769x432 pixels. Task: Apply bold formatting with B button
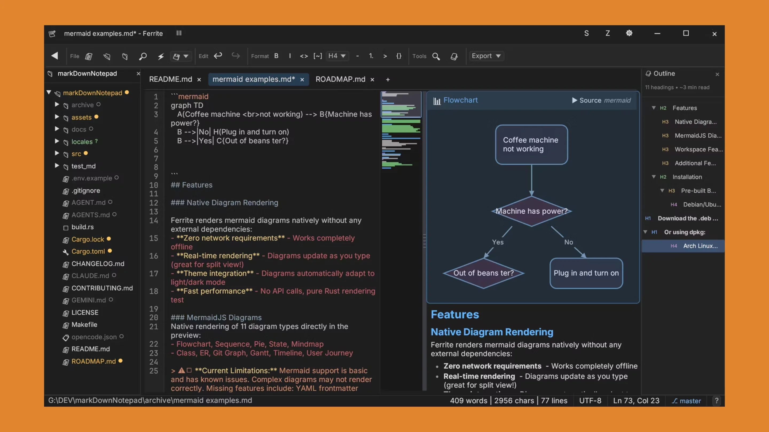(x=276, y=56)
